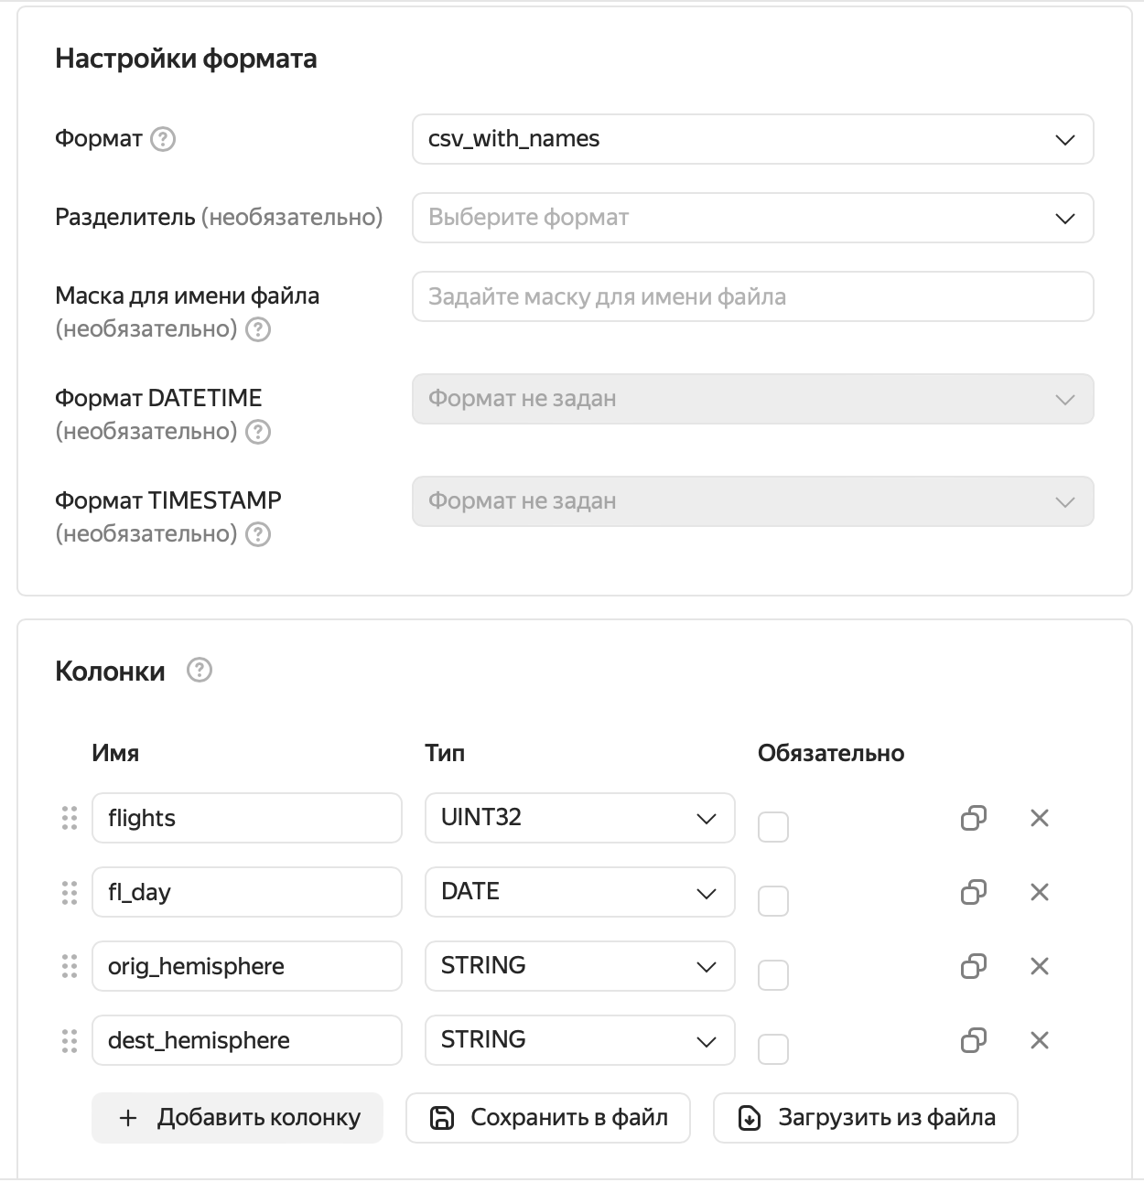Remove the dest_hemisphere column row
This screenshot has width=1144, height=1182.
(1039, 1040)
